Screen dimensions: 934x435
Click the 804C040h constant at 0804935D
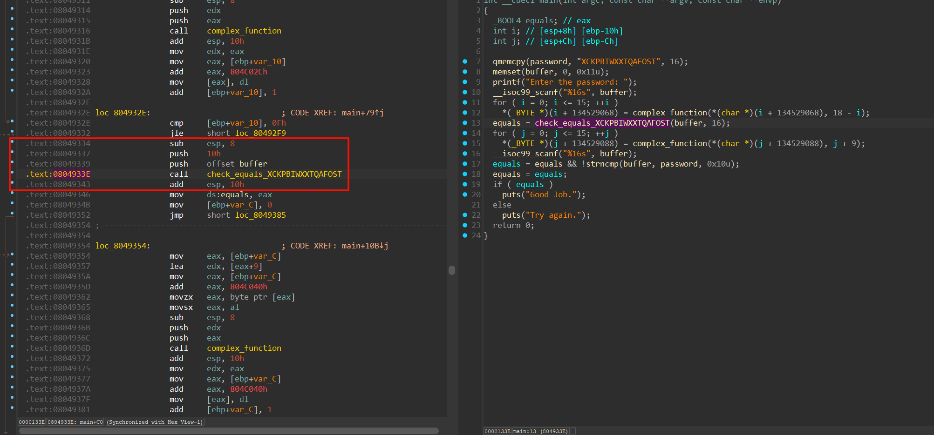249,287
